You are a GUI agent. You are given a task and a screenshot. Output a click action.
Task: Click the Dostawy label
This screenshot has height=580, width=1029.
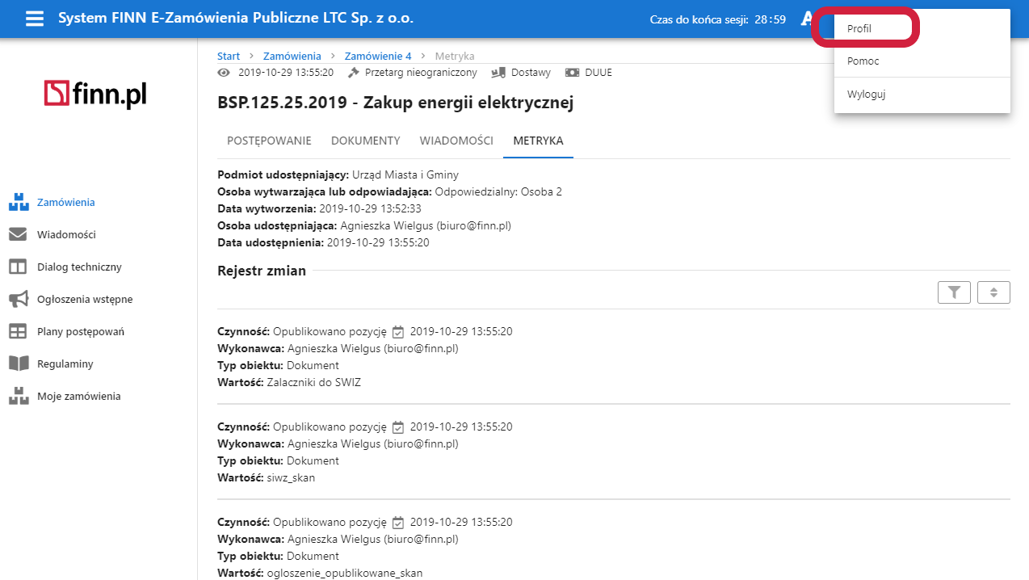click(x=531, y=73)
